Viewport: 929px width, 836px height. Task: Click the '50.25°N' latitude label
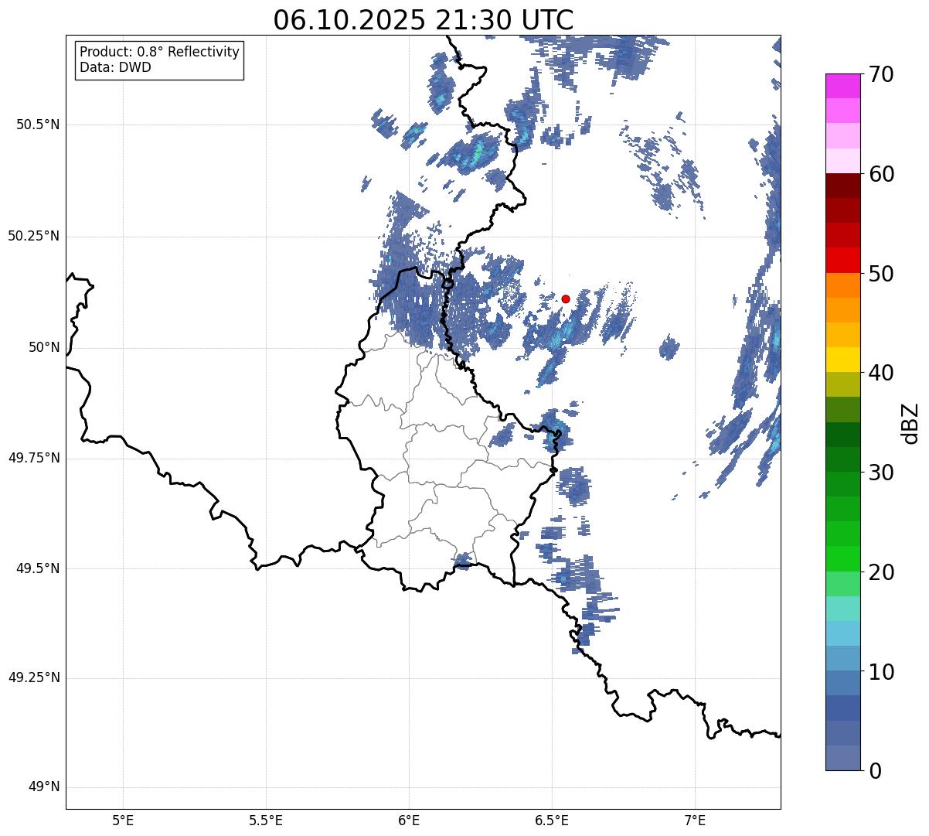coord(34,236)
